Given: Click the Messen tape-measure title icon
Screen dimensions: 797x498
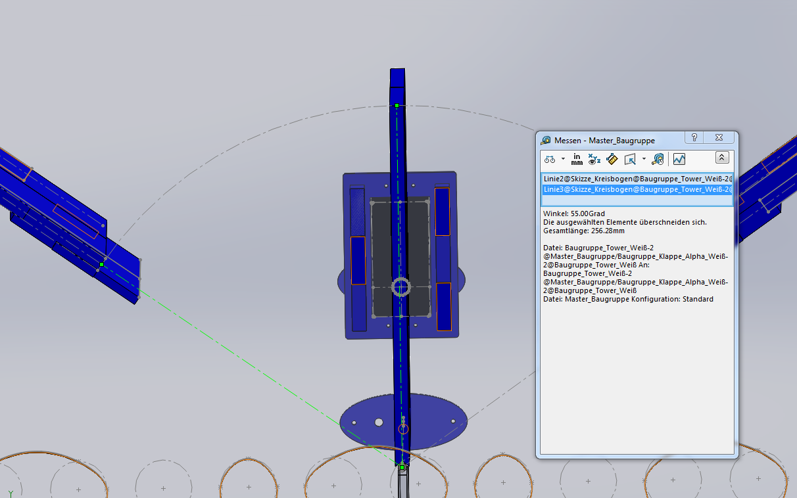Looking at the screenshot, I should [546, 141].
